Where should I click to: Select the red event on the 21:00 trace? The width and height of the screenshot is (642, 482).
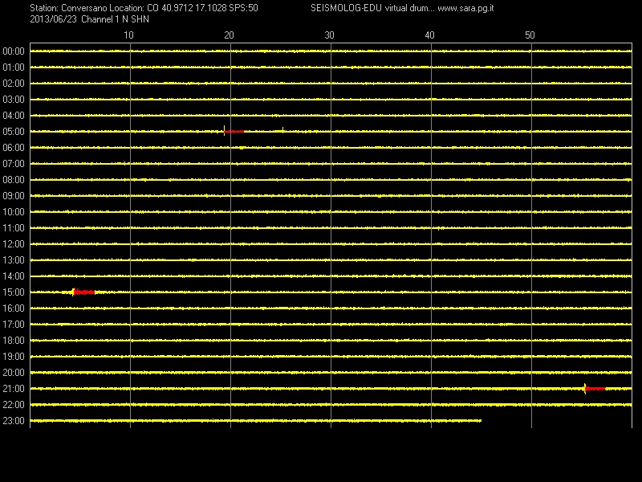[595, 389]
